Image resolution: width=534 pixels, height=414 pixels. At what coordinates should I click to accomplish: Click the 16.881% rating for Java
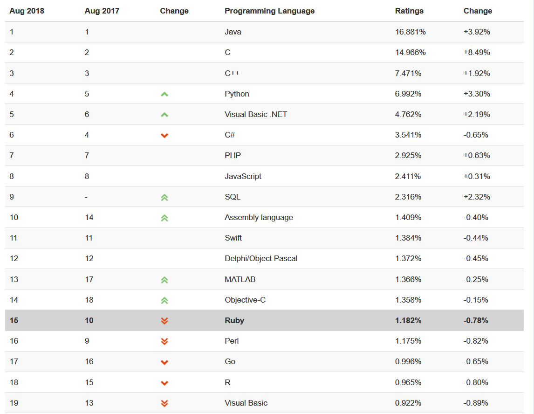click(x=410, y=32)
